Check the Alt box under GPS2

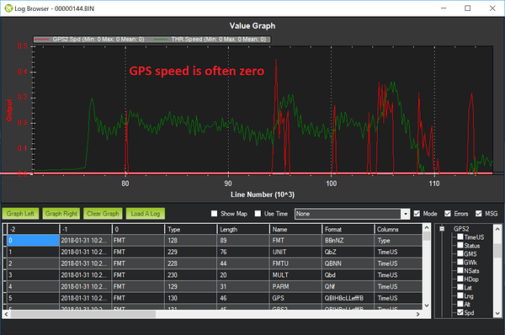pyautogui.click(x=460, y=304)
